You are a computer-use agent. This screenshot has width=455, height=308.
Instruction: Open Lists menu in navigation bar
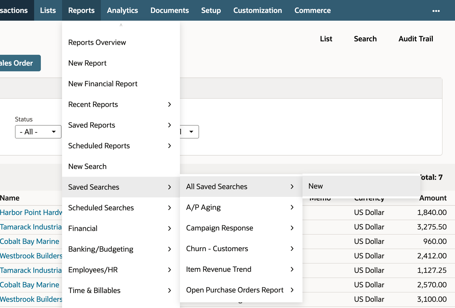pyautogui.click(x=48, y=10)
